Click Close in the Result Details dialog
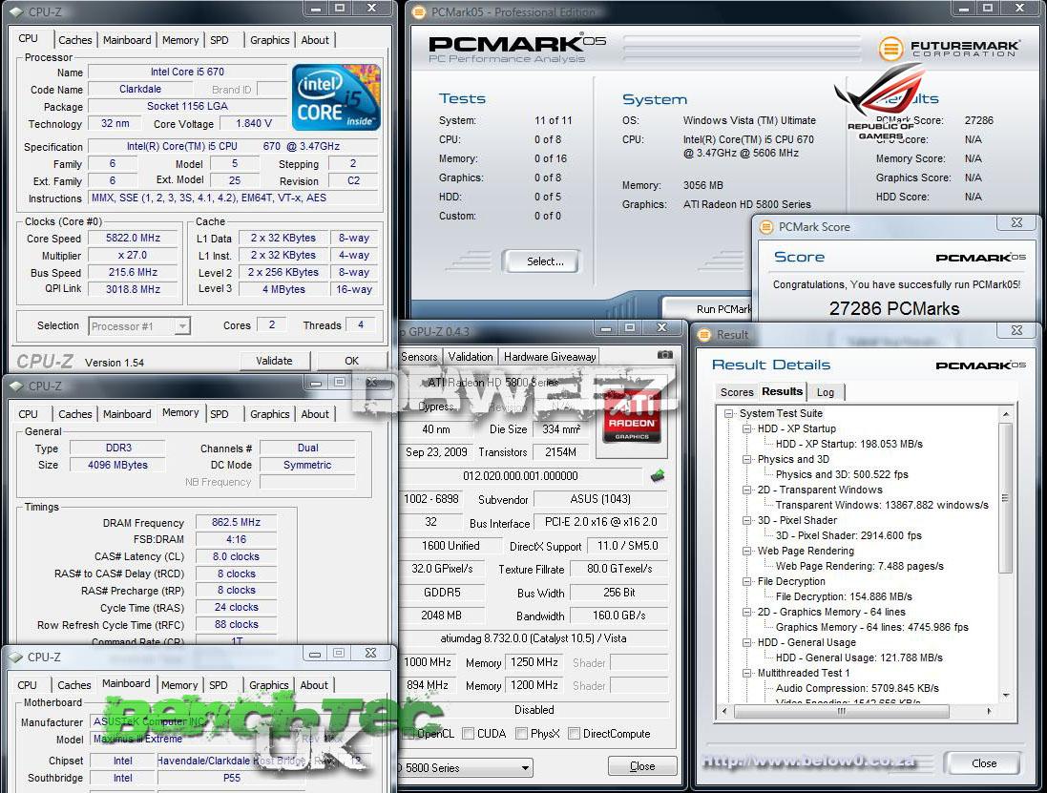The height and width of the screenshot is (793, 1047). point(984,763)
